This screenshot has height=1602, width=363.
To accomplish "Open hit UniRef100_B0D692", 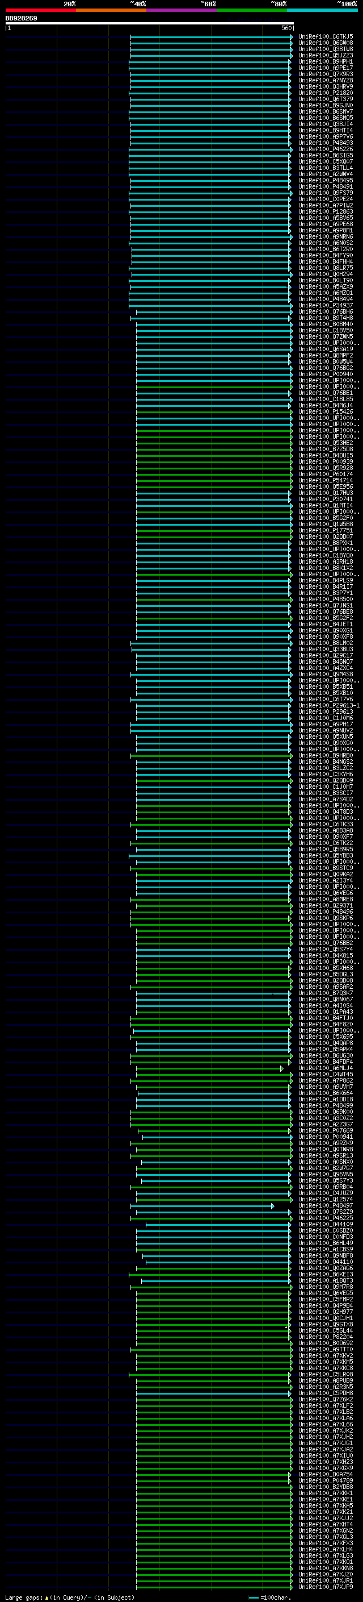I will tap(326, 1343).
